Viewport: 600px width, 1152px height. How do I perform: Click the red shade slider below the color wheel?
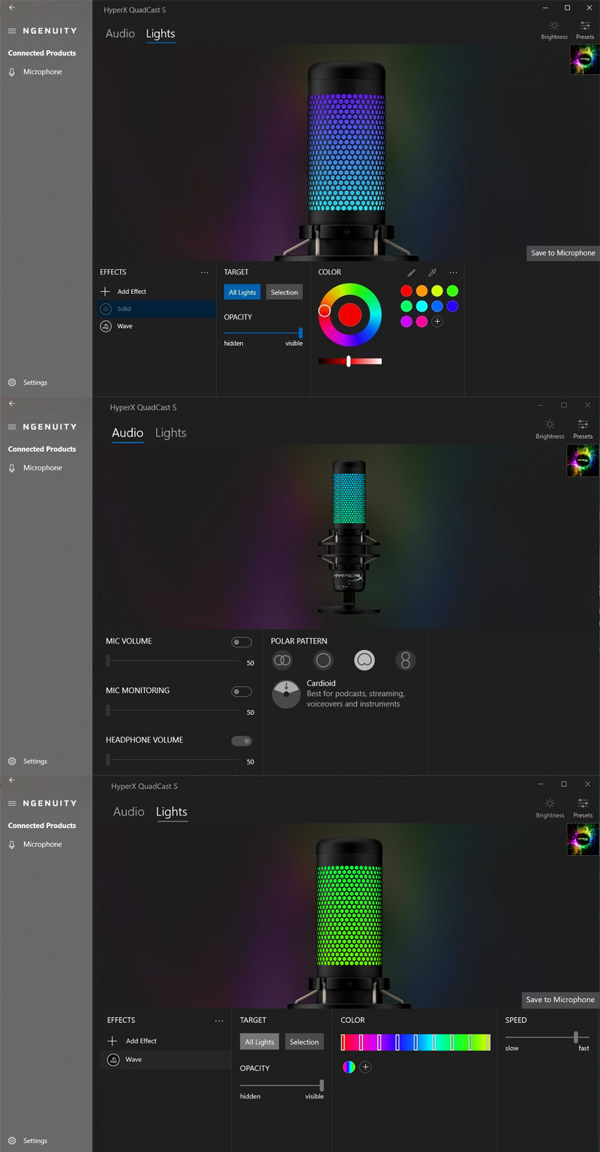click(349, 361)
